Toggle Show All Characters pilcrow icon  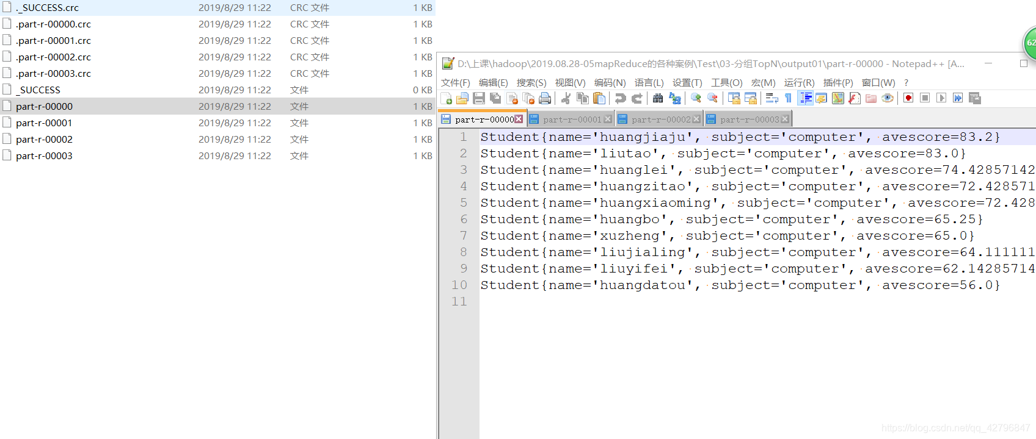pos(789,98)
